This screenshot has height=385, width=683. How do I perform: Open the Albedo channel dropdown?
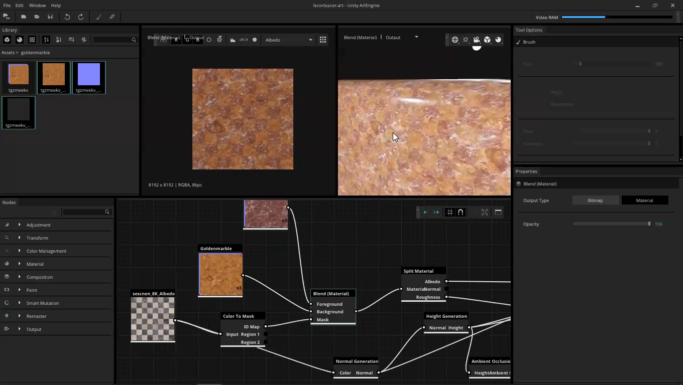(x=288, y=40)
